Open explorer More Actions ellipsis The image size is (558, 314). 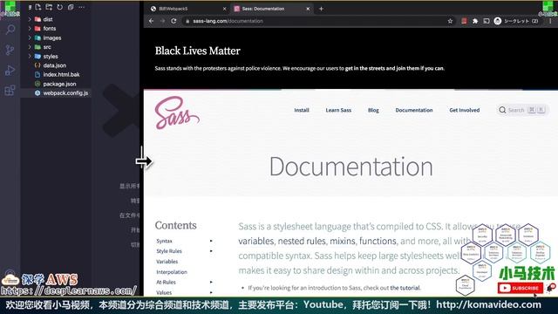point(81,7)
